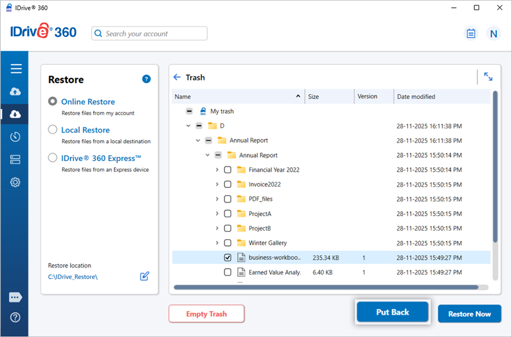Click the Restore help question mark icon

point(146,79)
